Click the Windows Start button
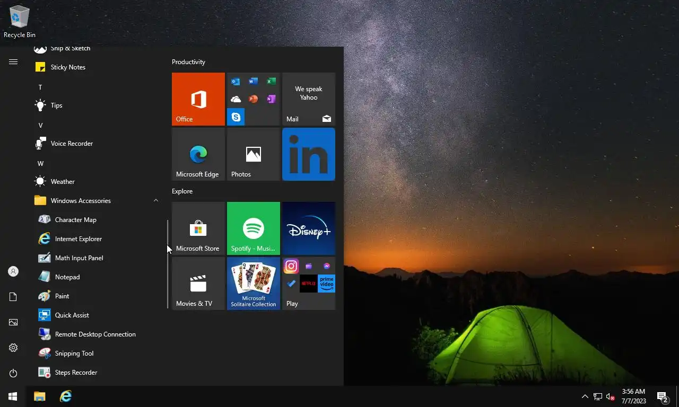This screenshot has width=679, height=407. coord(13,396)
